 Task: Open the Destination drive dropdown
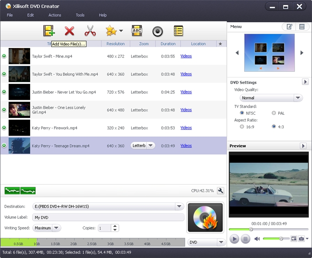click(179, 206)
